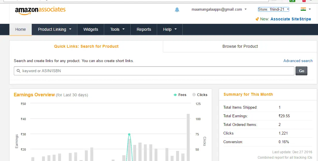Open the notifications bell
Screen dimensions: 318x161
[x=177, y=10]
